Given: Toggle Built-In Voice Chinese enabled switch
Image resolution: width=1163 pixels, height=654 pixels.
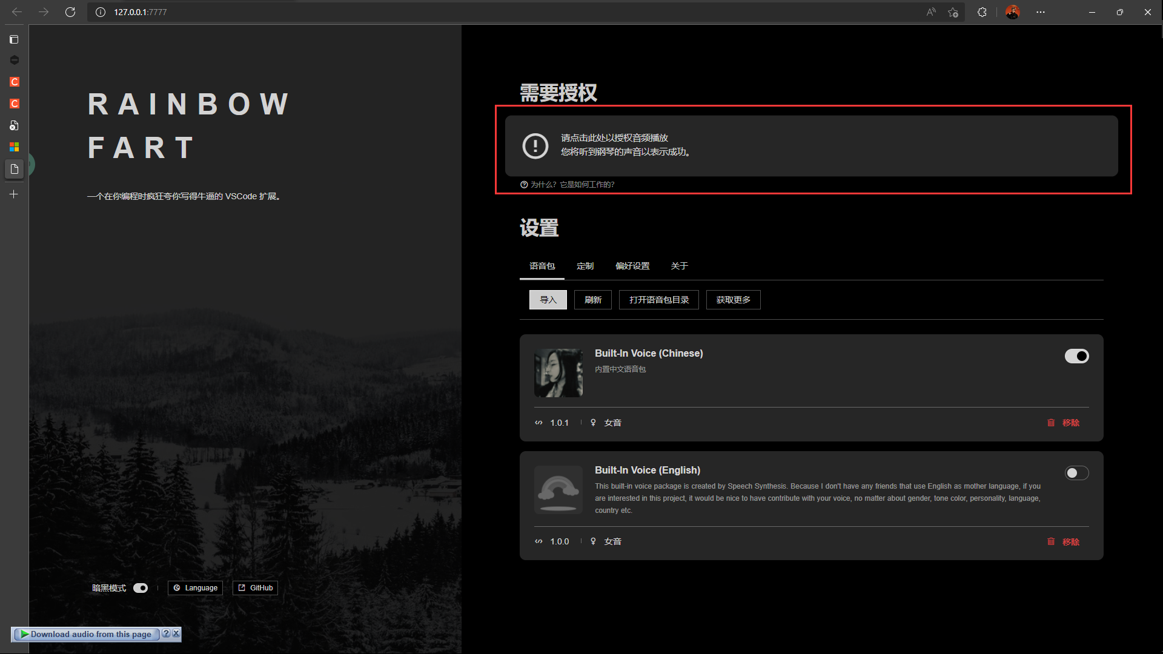Looking at the screenshot, I should 1077,356.
